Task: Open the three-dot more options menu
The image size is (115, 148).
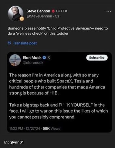Action: [109, 12]
